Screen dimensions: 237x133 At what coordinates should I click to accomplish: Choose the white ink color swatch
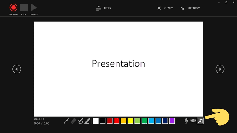pyautogui.click(x=96, y=121)
